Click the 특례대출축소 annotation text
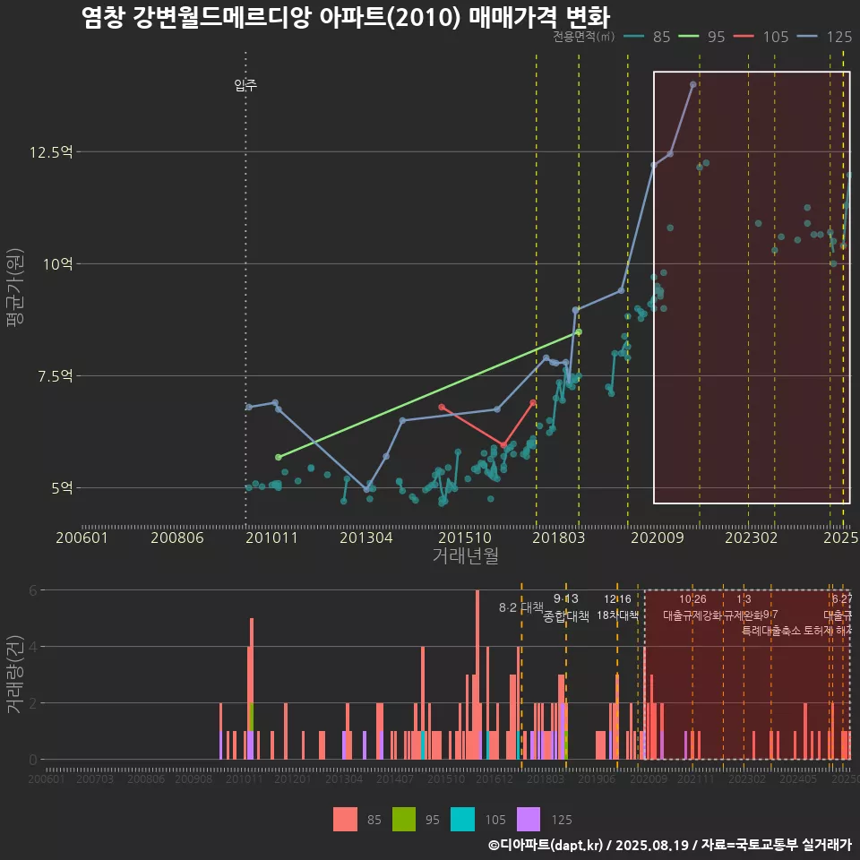The width and height of the screenshot is (860, 860). [771, 631]
